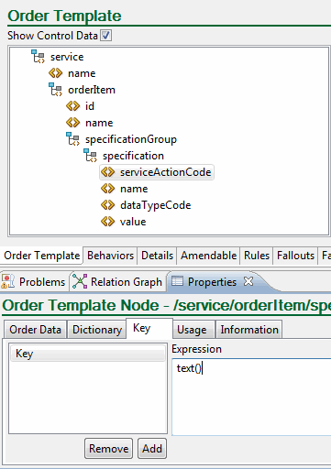Viewport: 331px width, 469px height.
Task: Select the id node under orderItem
Action: 90,106
